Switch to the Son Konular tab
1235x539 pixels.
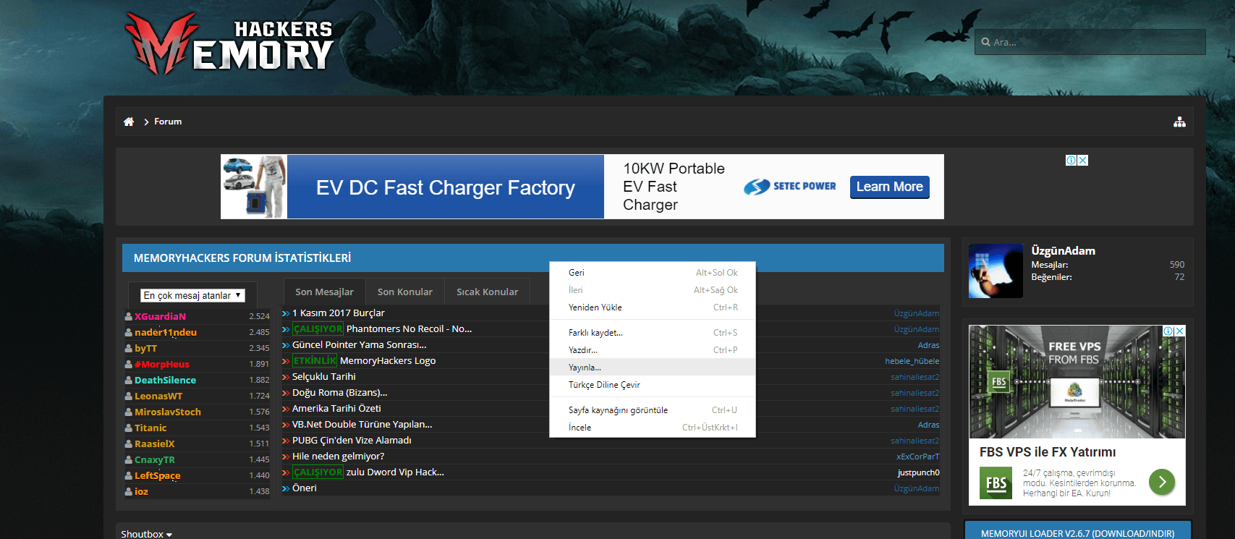[405, 292]
